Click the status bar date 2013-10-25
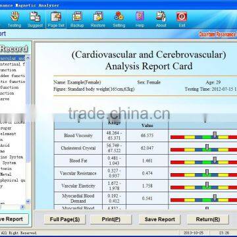This screenshot has height=237, width=237. click(193, 233)
